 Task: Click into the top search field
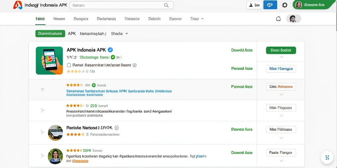(x=121, y=5)
